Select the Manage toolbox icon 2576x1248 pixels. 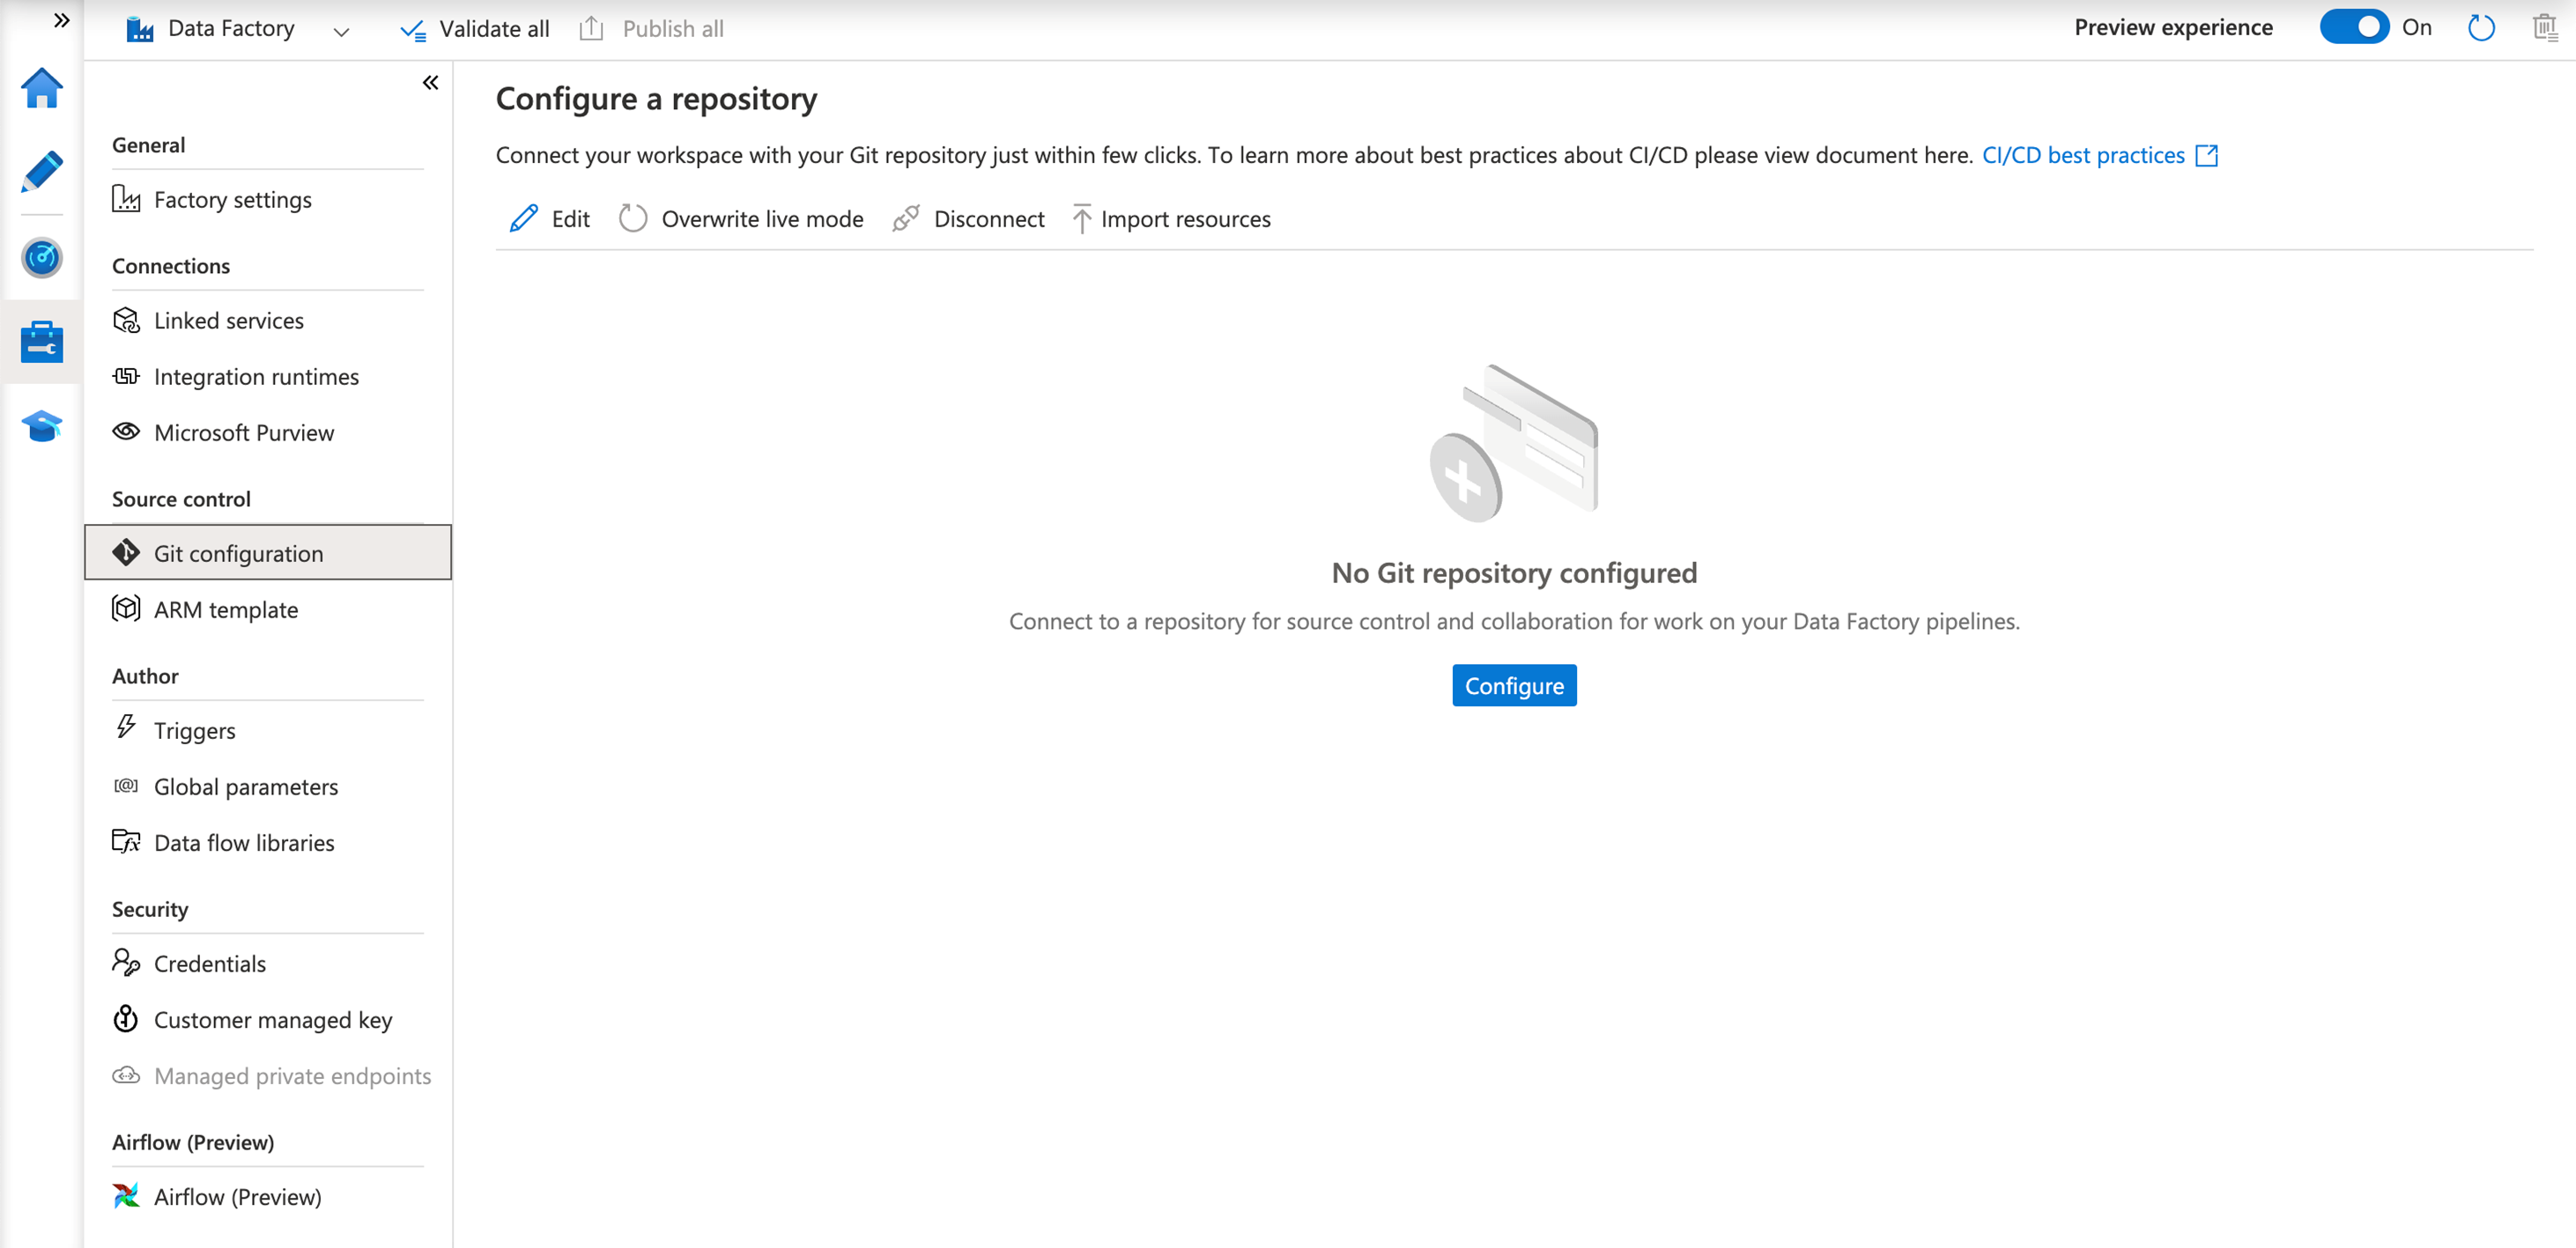coord(41,342)
